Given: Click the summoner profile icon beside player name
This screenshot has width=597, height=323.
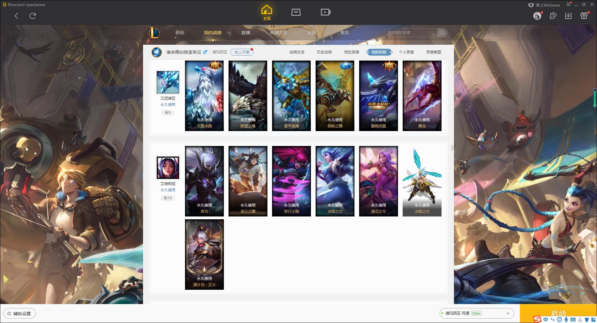Looking at the screenshot, I should pos(157,52).
